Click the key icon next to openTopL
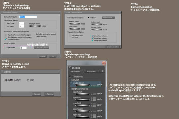This screenshot has height=119, width=179. [98, 116]
